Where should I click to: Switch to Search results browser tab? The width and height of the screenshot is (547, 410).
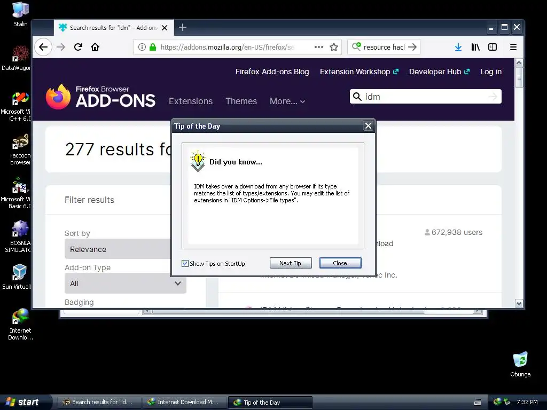[x=114, y=28]
